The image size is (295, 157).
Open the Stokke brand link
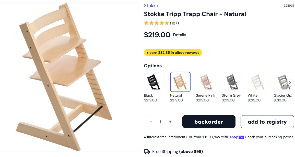pos(151,6)
